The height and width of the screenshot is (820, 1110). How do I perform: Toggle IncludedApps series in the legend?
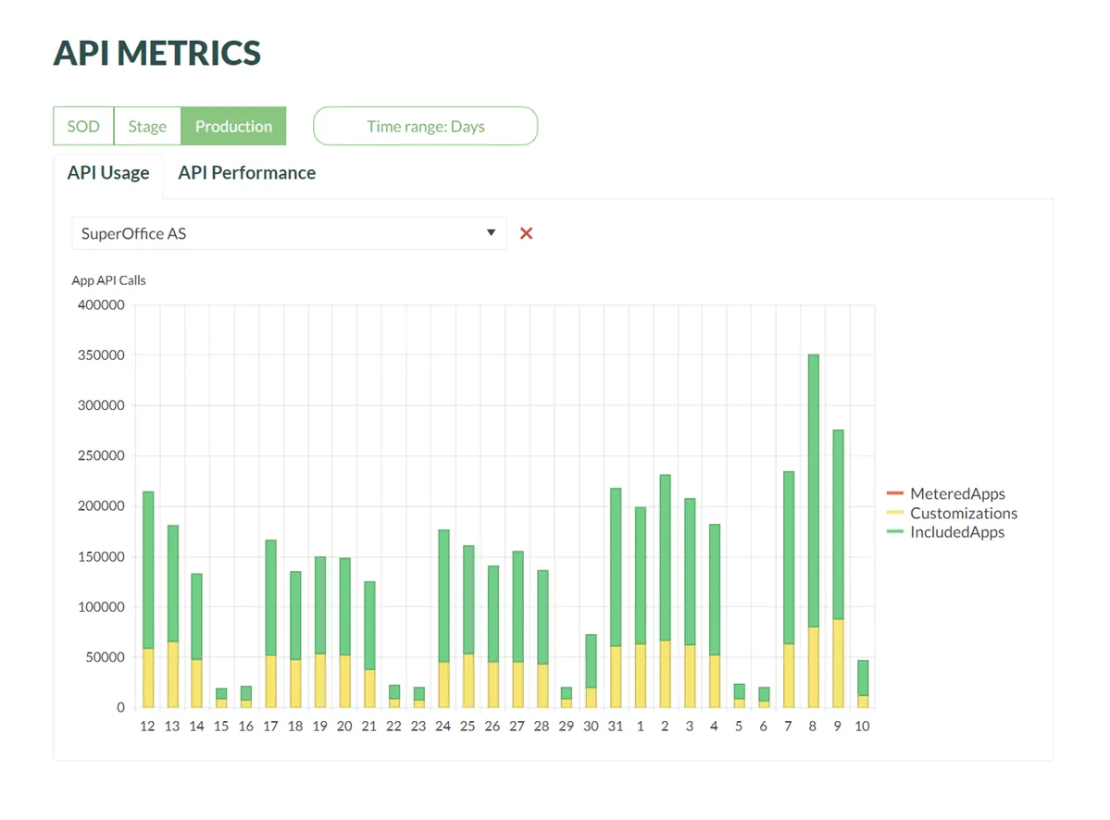tap(957, 533)
